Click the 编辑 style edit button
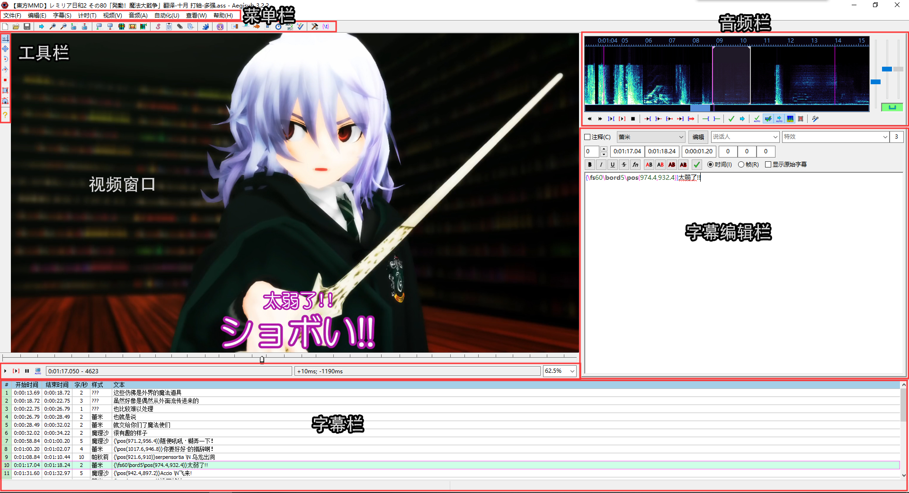Screen dimensions: 909x493 [698, 137]
